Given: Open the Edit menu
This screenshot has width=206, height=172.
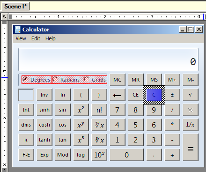Looking at the screenshot, I should [x=36, y=38].
